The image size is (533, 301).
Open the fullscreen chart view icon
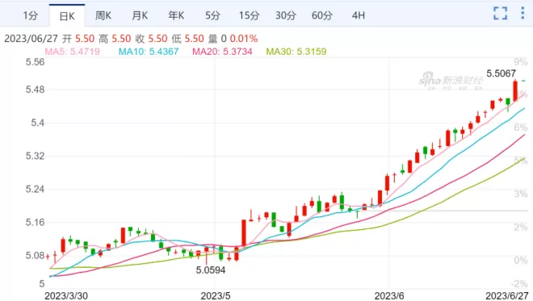point(500,13)
